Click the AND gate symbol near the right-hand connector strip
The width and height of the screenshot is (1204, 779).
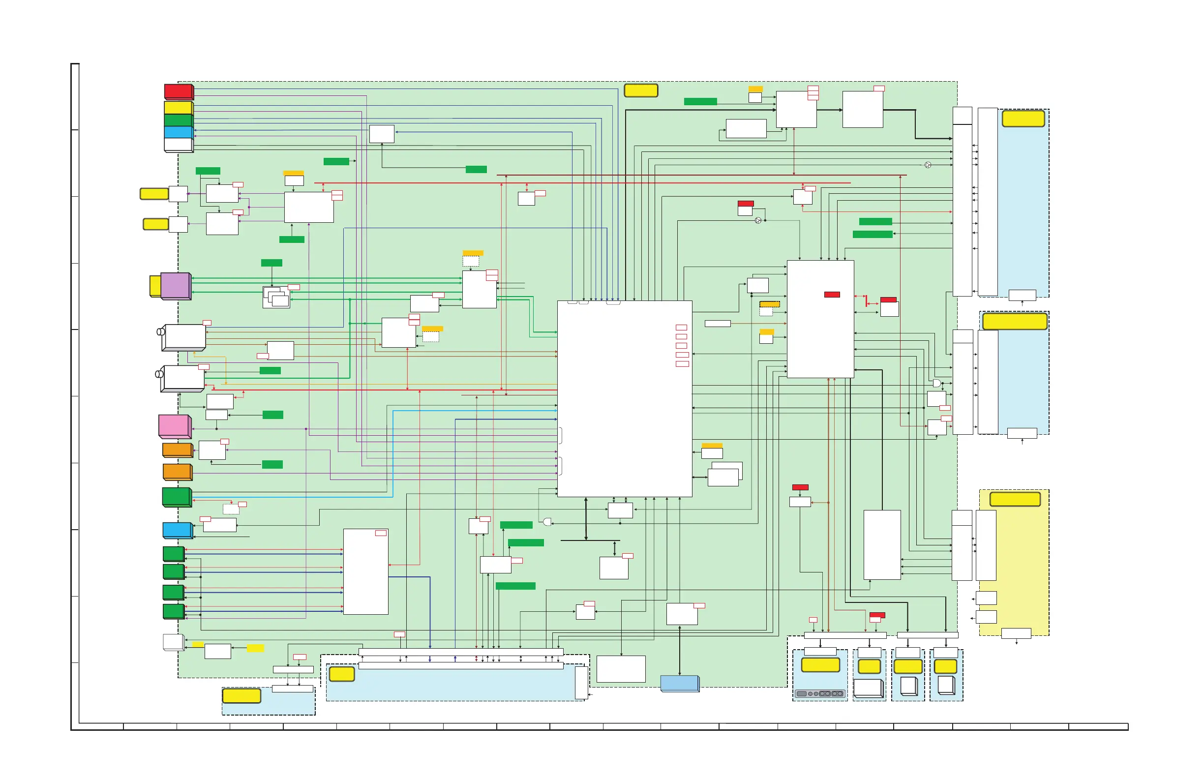[x=937, y=384]
